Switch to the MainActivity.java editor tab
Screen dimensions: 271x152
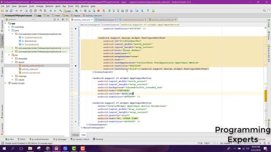click(x=106, y=20)
